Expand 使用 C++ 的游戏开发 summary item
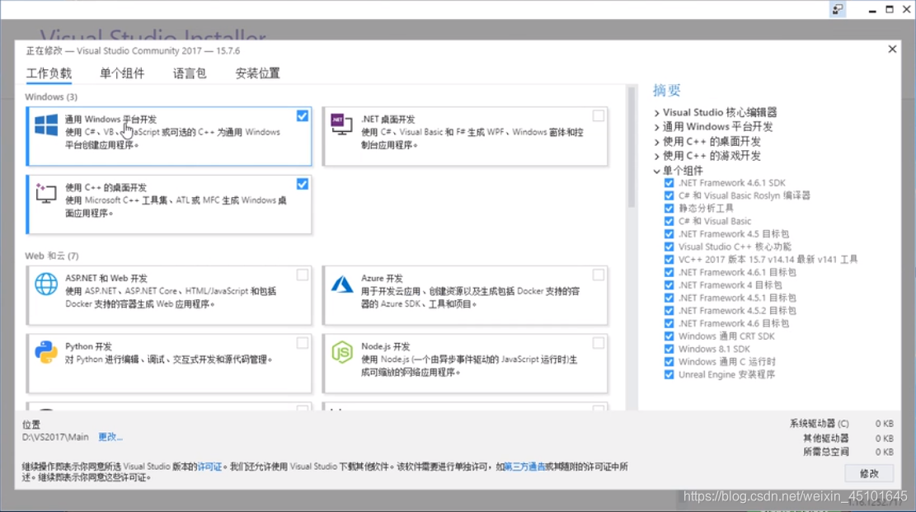Viewport: 916px width, 512px height. [x=656, y=157]
